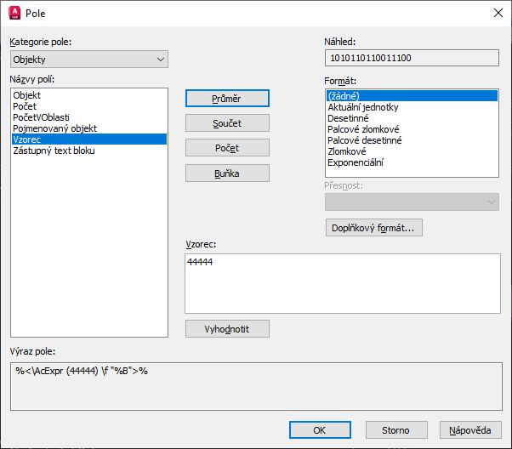Pick Exponenciální format option
The width and height of the screenshot is (512, 449).
click(357, 162)
